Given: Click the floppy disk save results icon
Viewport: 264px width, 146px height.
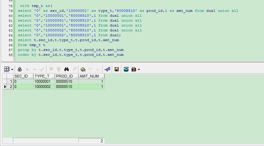Looking at the screenshot, I should click(x=117, y=69).
